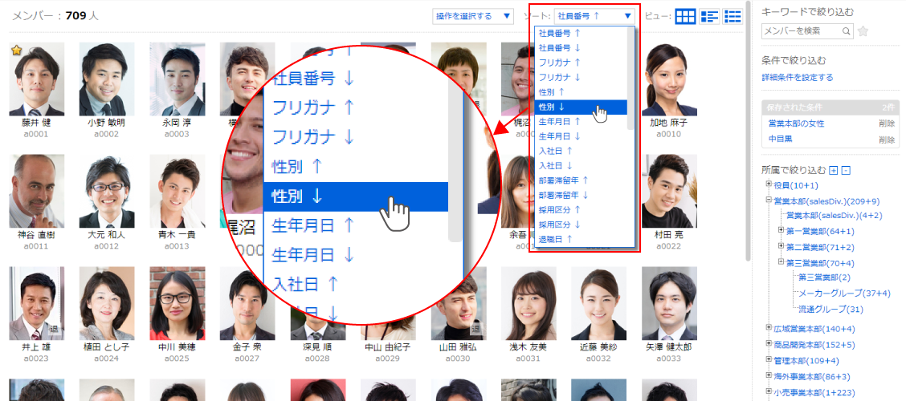
Task: Open 矢澤 健太郎's member photo
Action: tap(670, 303)
